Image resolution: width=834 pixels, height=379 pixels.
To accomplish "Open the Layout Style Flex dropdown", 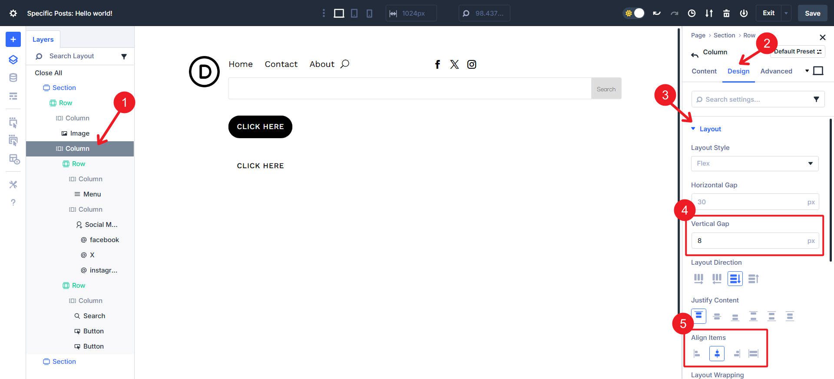I will tap(755, 163).
